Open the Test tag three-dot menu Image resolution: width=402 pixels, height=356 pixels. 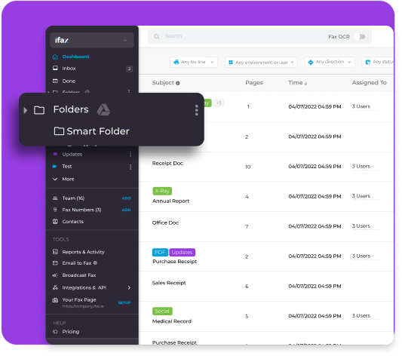[x=130, y=167]
